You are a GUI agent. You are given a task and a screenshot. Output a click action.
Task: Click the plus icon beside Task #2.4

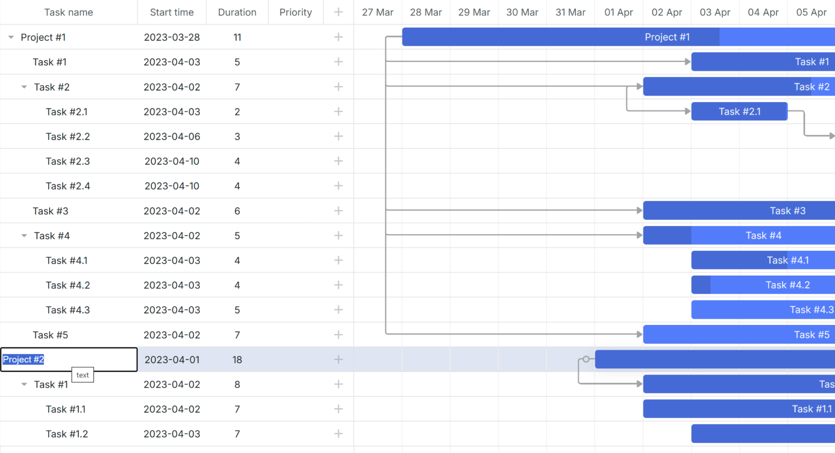pyautogui.click(x=337, y=186)
